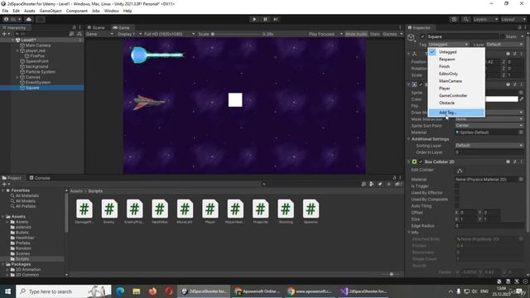This screenshot has width=530, height=298.
Task: Open Firefox from the taskbar
Action: pyautogui.click(x=152, y=291)
